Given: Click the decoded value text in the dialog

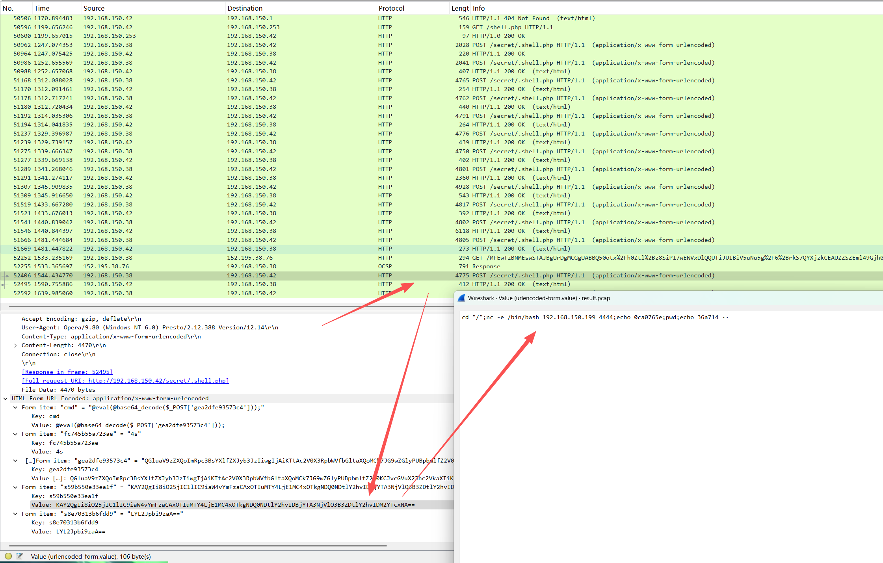Looking at the screenshot, I should click(x=591, y=318).
